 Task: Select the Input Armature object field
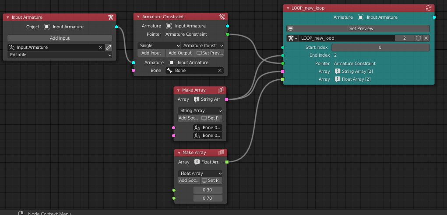pyautogui.click(x=53, y=48)
